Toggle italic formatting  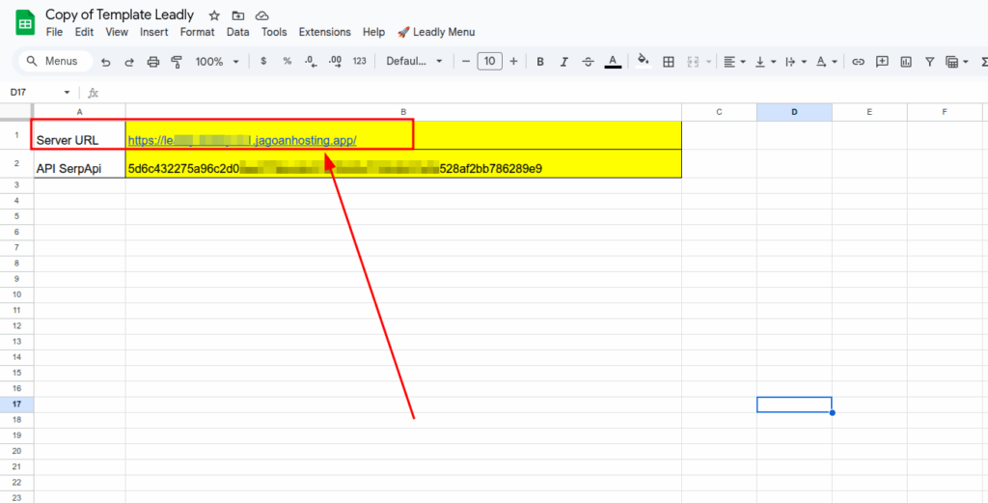tap(563, 62)
